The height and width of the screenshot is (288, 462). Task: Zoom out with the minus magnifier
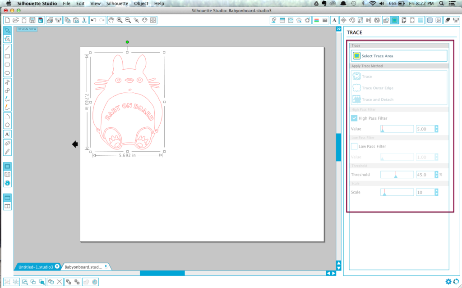coord(128,20)
